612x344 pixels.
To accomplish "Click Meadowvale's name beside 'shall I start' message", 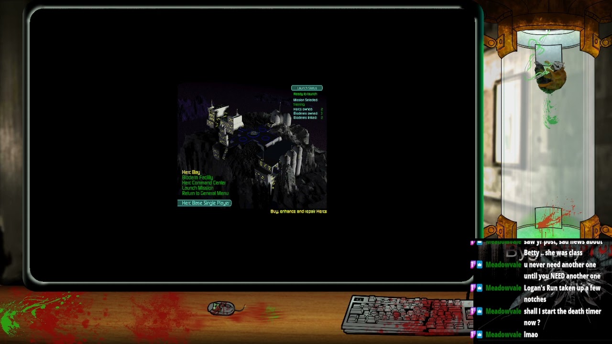I will [x=503, y=312].
